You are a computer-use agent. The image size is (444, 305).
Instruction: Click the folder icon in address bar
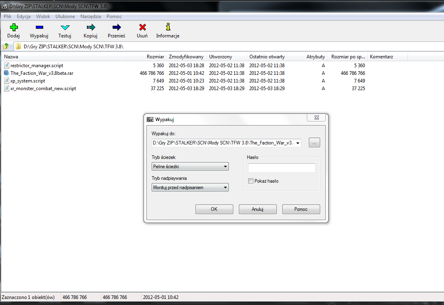[18, 46]
